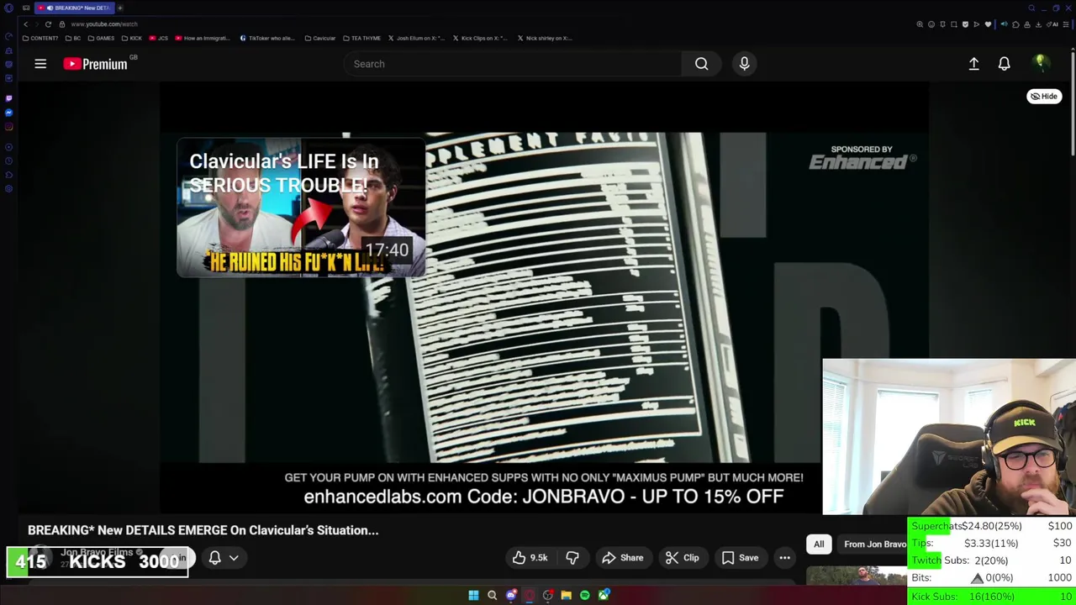
Task: Select the 'All' filter chip
Action: (x=819, y=544)
